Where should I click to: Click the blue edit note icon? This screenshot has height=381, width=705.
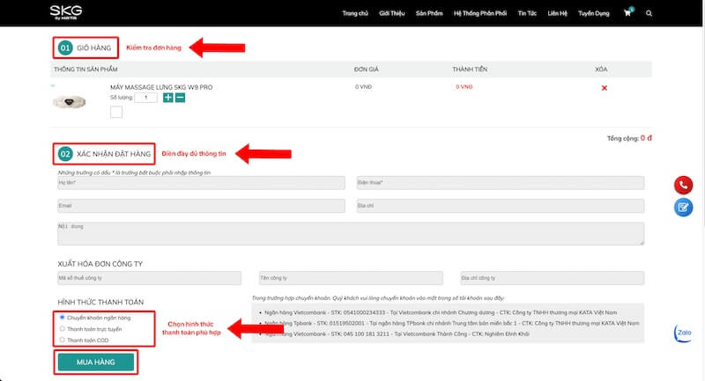coord(683,208)
